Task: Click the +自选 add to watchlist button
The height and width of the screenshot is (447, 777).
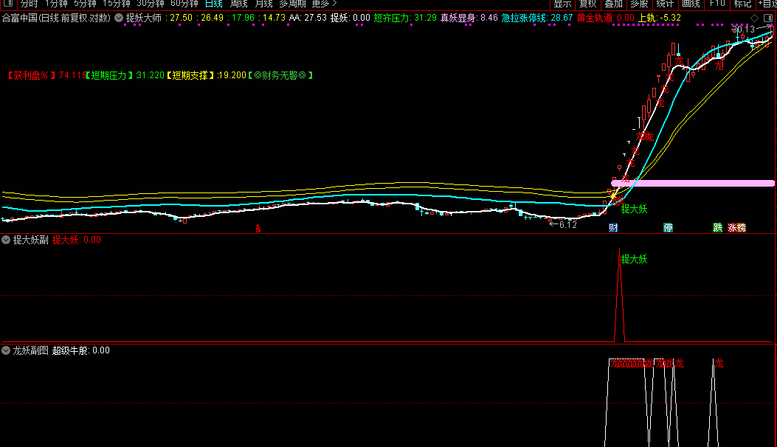Action: [767, 4]
